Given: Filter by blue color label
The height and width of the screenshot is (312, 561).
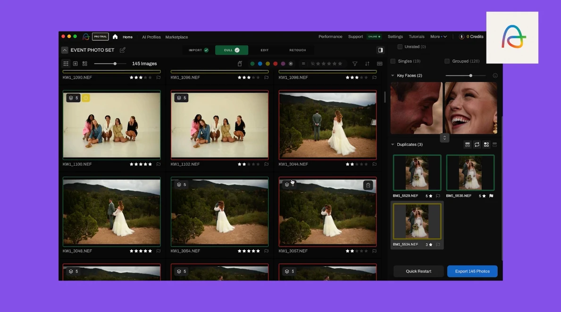Looking at the screenshot, I should click(x=260, y=64).
